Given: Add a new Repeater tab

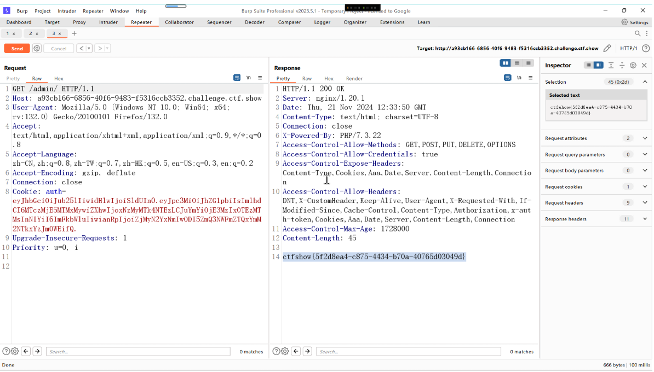Looking at the screenshot, I should click(74, 33).
